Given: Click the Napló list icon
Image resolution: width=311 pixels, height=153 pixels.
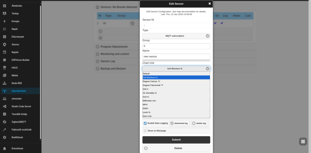Looking at the screenshot, I should pos(5,29).
